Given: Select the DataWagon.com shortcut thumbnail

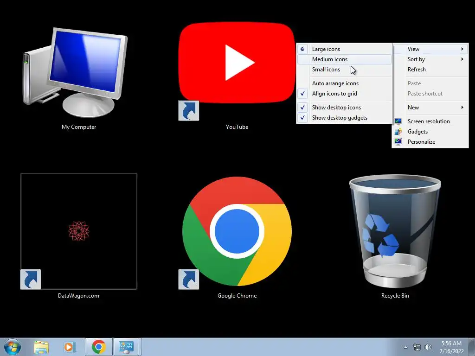Looking at the screenshot, I should click(x=79, y=231).
